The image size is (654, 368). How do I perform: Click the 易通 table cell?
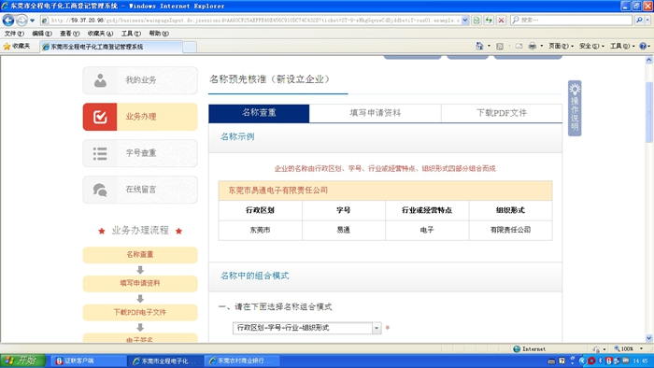(344, 230)
